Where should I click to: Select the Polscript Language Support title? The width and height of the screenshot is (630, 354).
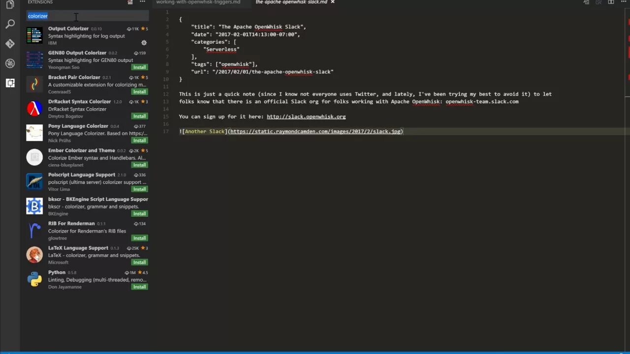(82, 175)
